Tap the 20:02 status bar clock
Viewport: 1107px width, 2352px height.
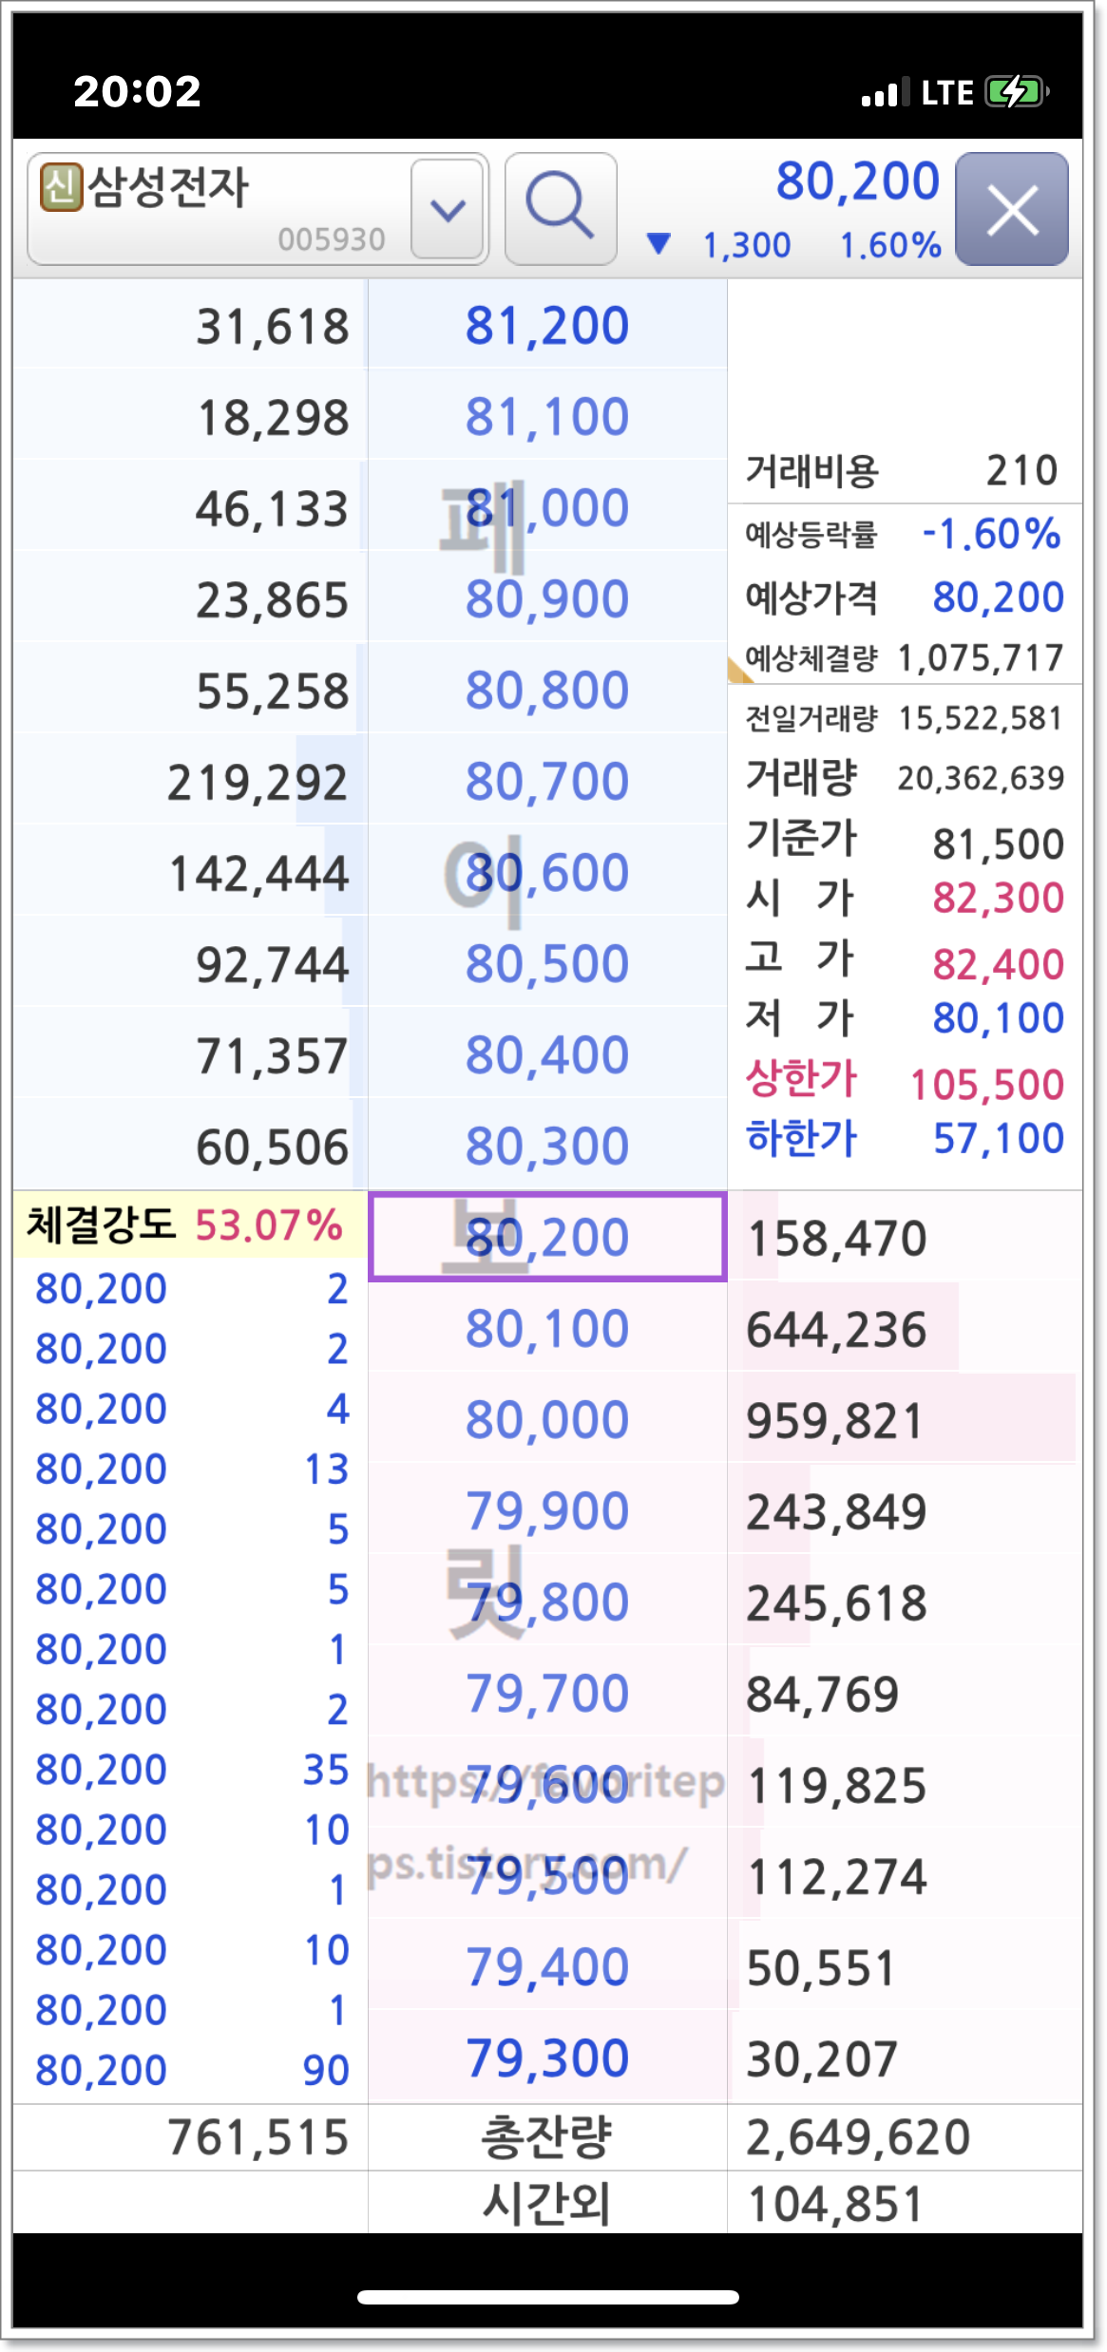click(137, 91)
